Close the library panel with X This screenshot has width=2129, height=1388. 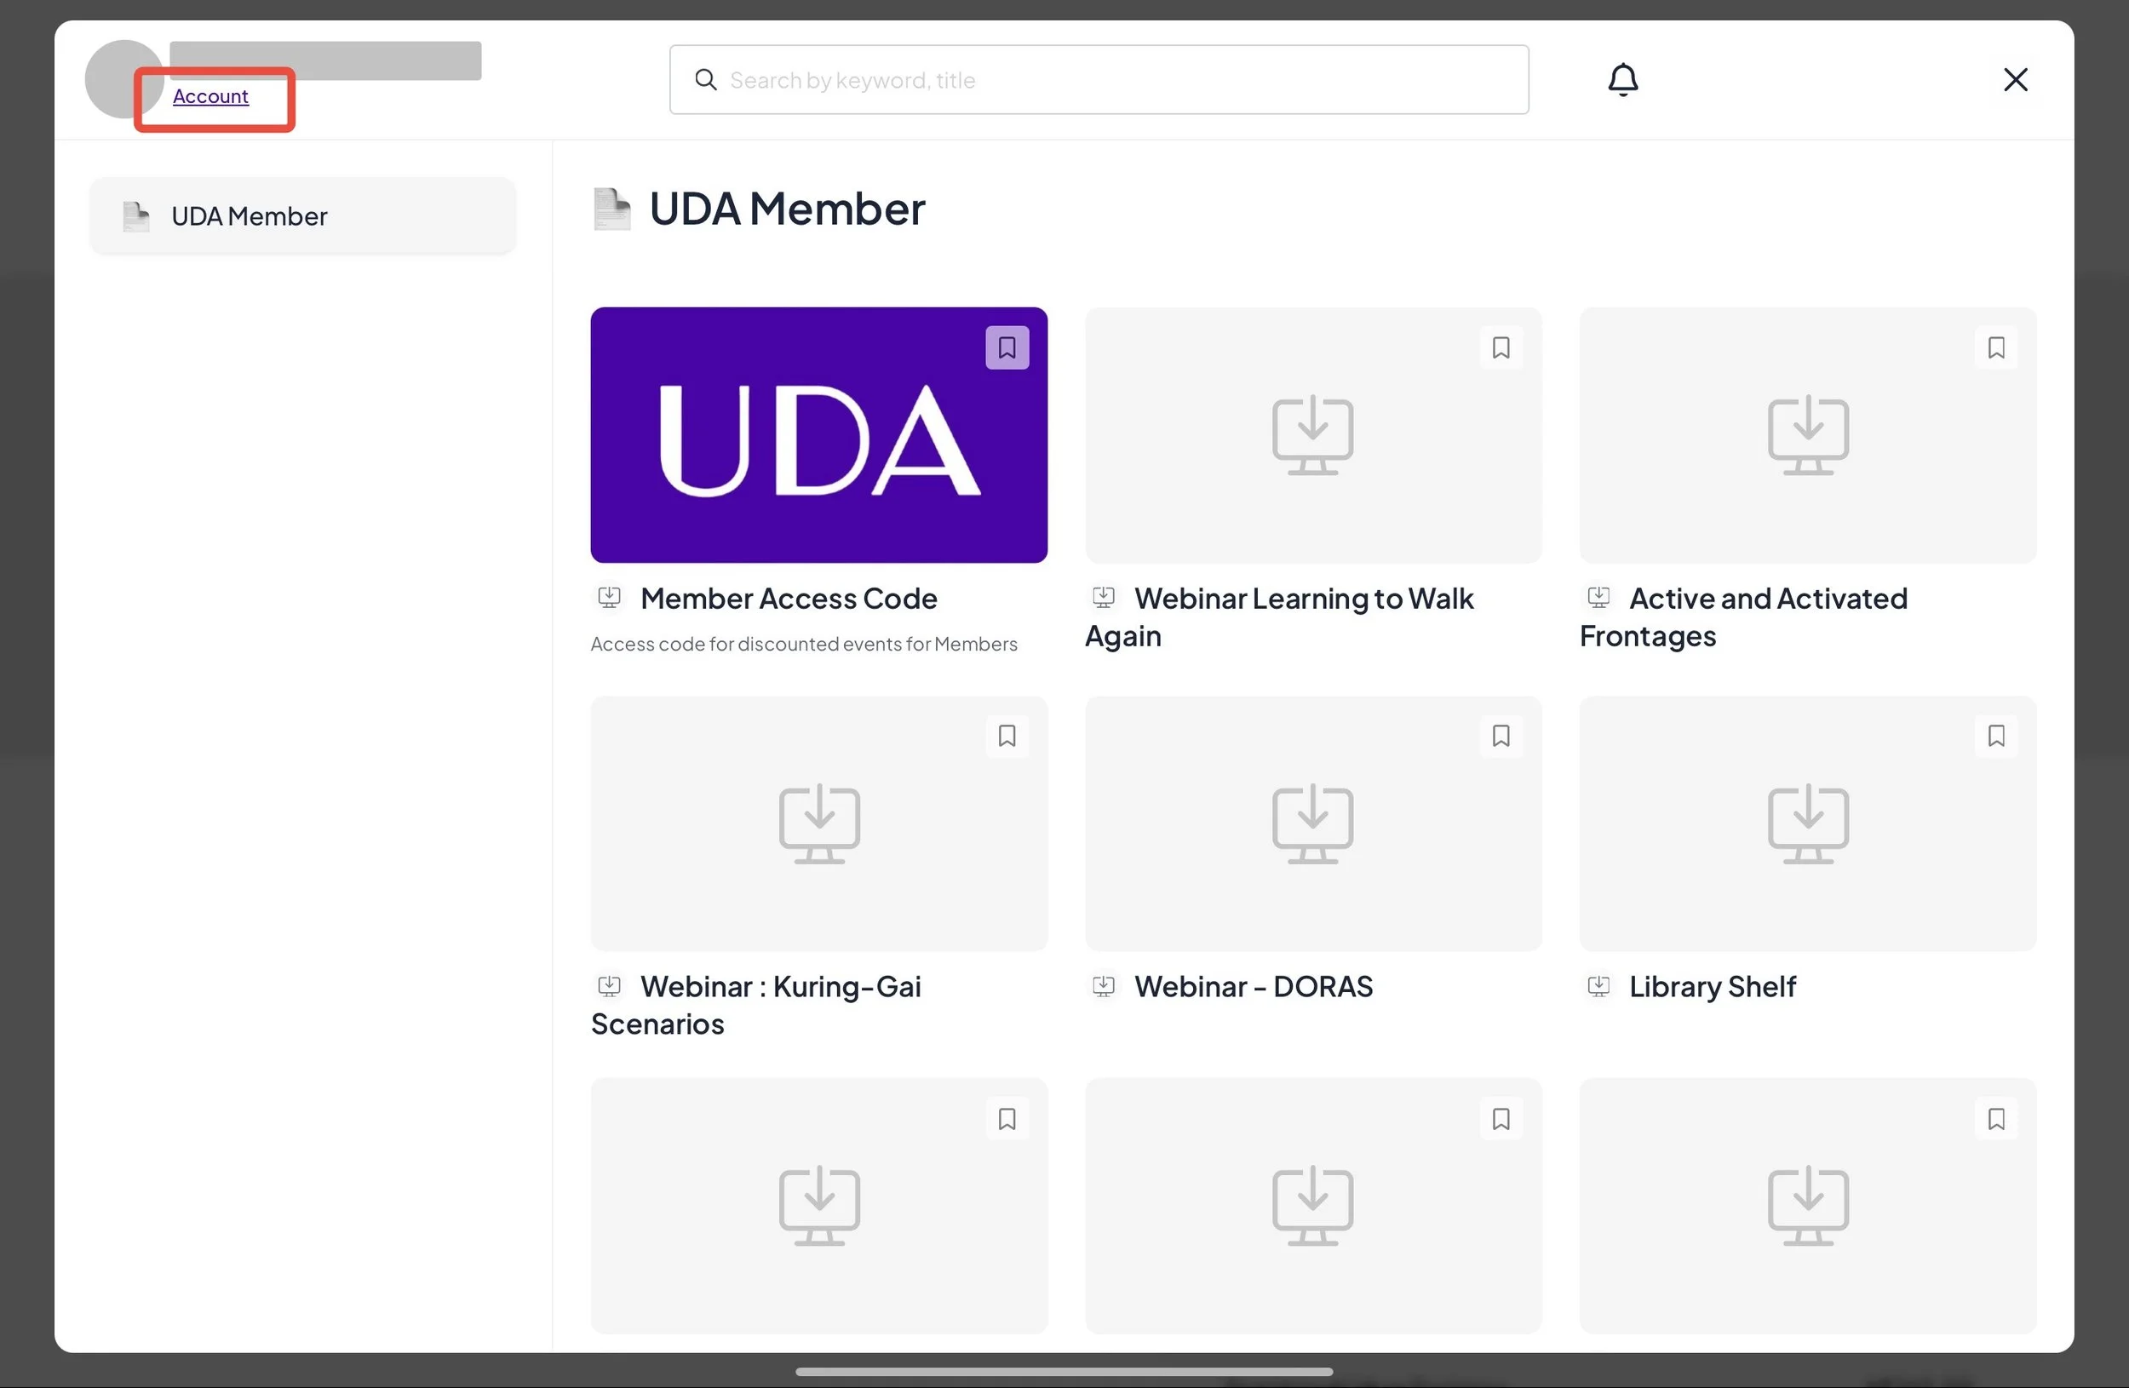pos(2015,79)
